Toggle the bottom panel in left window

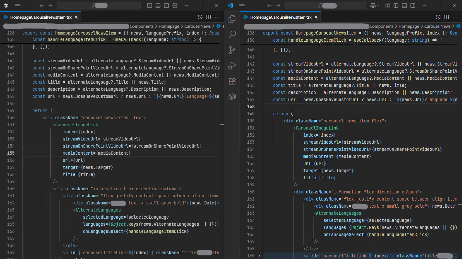point(158,5)
